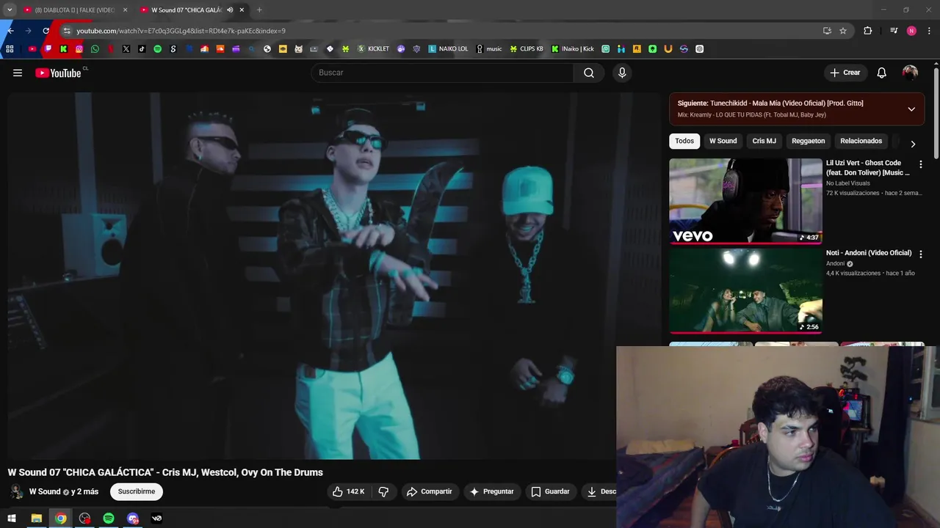
Task: Open the KICKLET bookmark
Action: [x=373, y=49]
